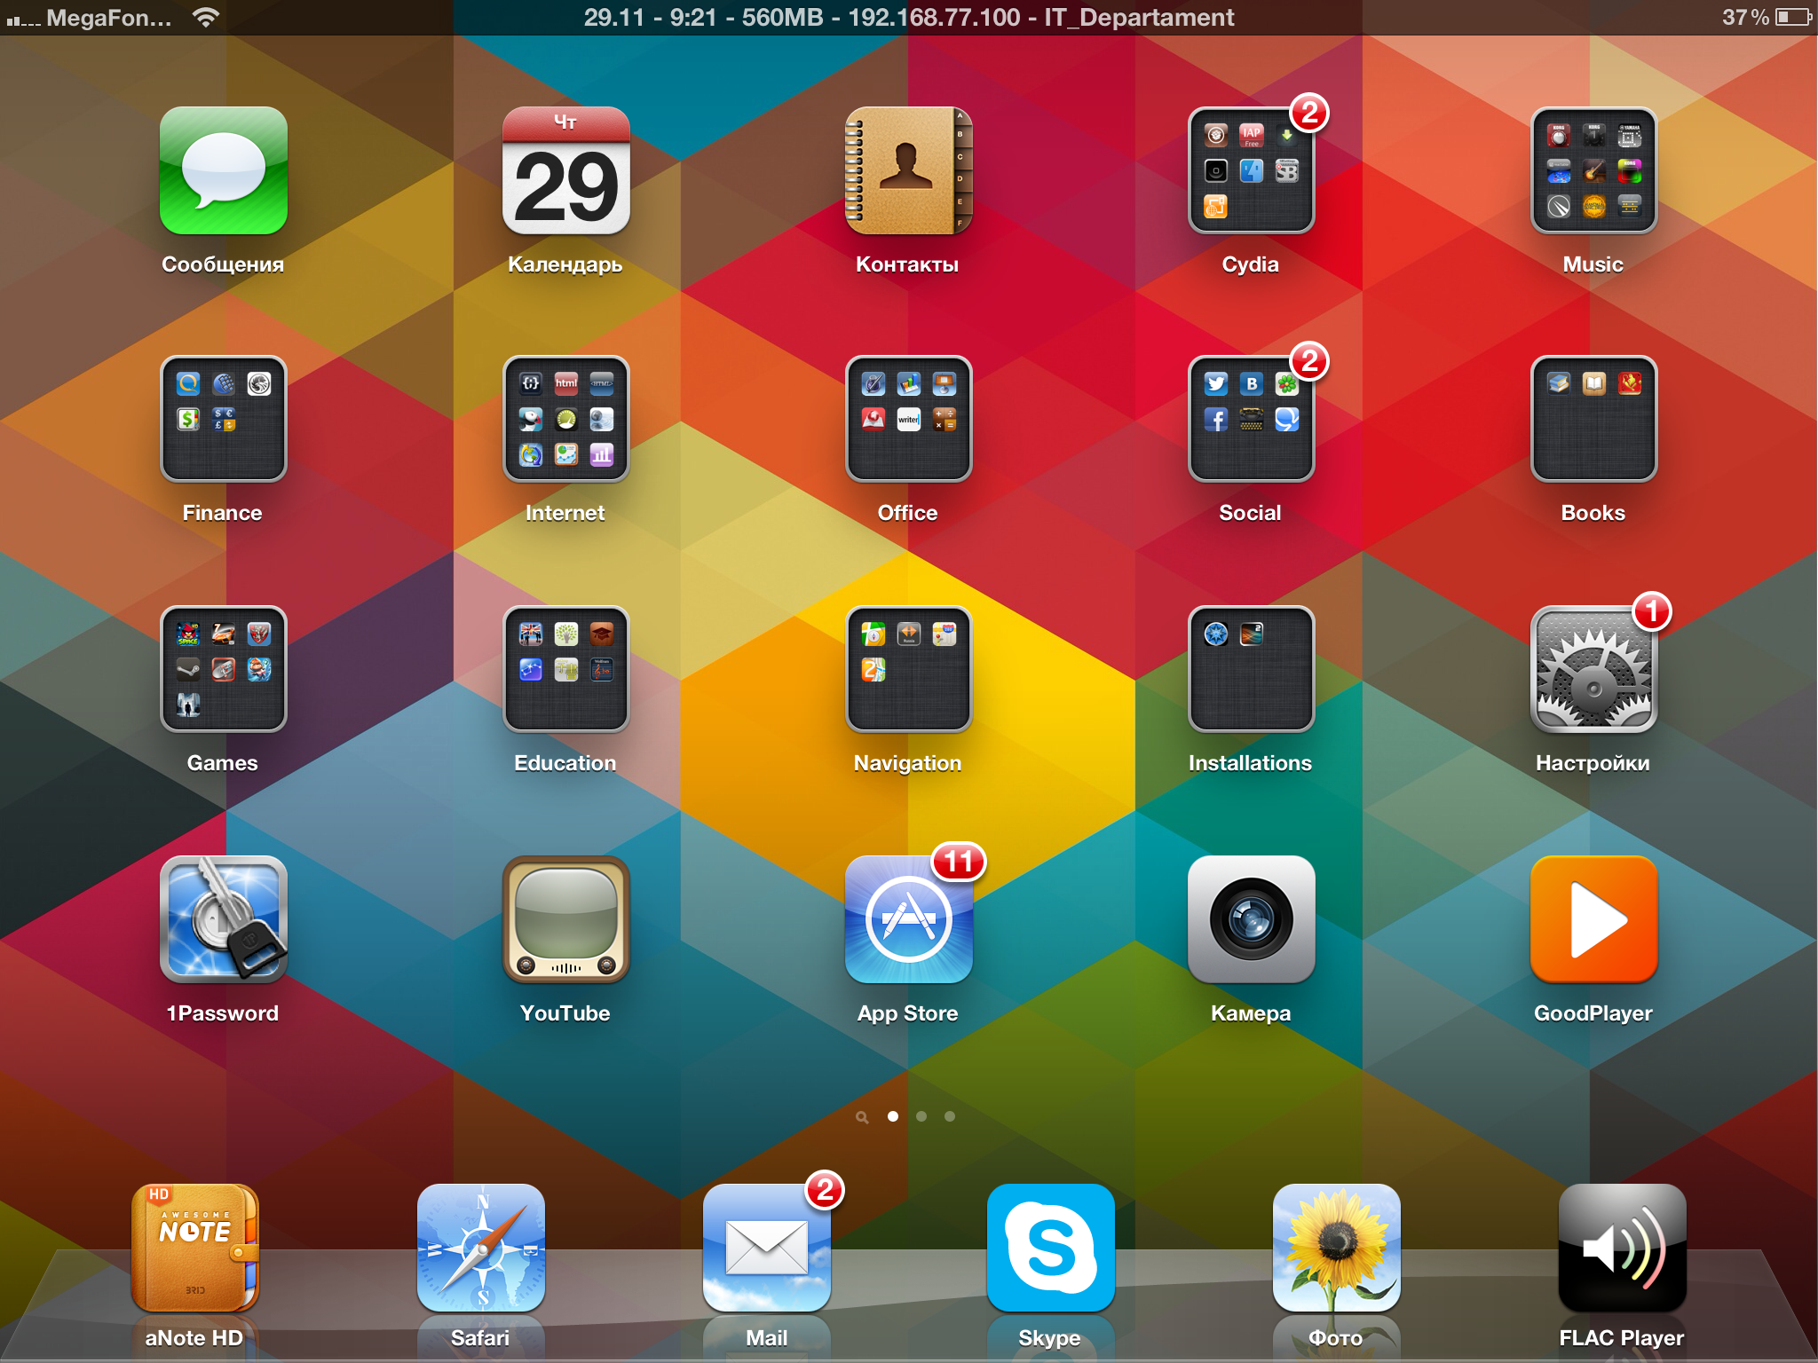1818x1363 pixels.
Task: Open the Контакты contacts app
Action: (908, 170)
